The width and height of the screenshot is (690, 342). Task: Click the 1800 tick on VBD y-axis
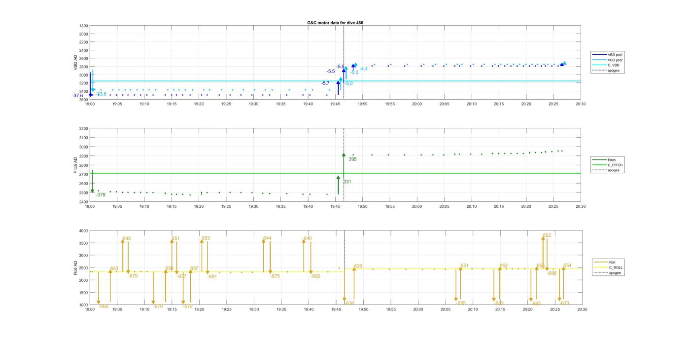(x=83, y=26)
